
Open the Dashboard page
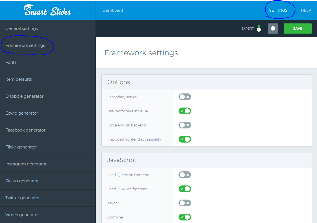click(113, 10)
